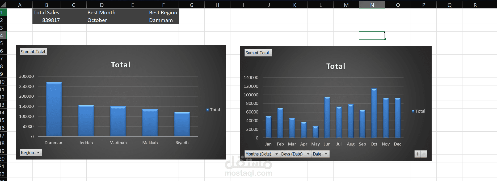Click the Dammam value cell in row 2
Viewport: 497px width, 181px height.
click(x=163, y=20)
